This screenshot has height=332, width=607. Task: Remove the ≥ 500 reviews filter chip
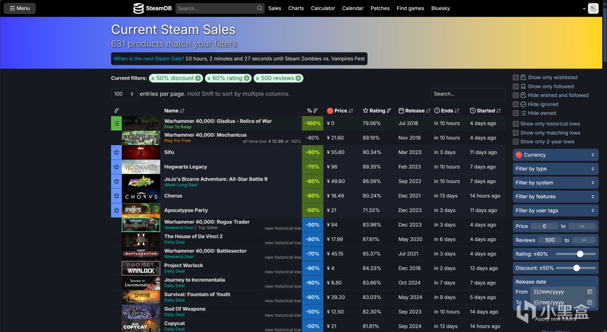pyautogui.click(x=298, y=78)
